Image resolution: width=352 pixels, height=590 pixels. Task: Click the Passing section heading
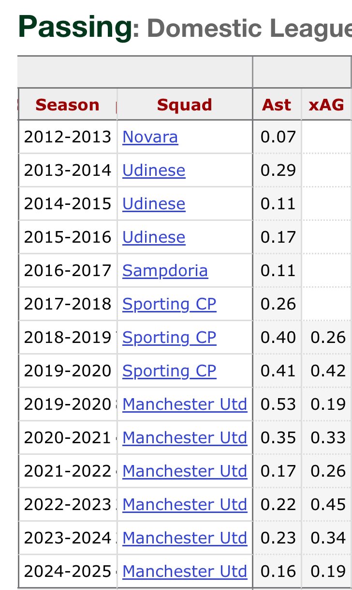(x=75, y=27)
